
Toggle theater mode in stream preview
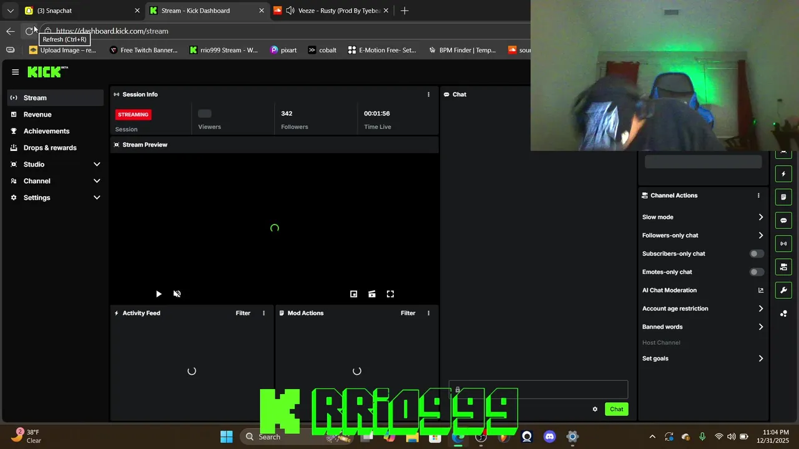(372, 294)
